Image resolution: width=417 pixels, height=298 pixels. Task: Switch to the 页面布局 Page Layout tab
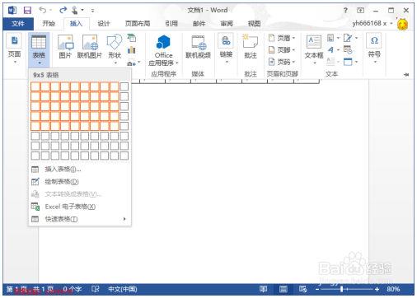point(138,24)
